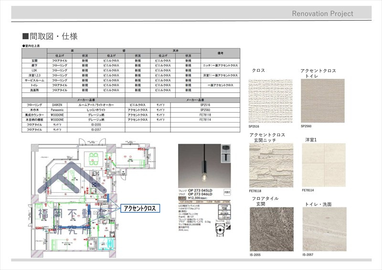
Task: Select the '洋室1,2,3' row label
Action: tap(34, 75)
